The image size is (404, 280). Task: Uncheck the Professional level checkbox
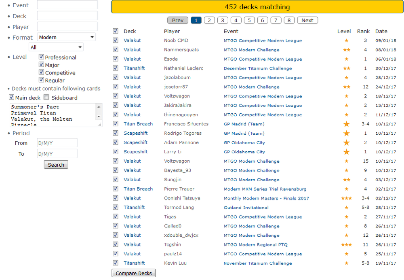pos(41,57)
